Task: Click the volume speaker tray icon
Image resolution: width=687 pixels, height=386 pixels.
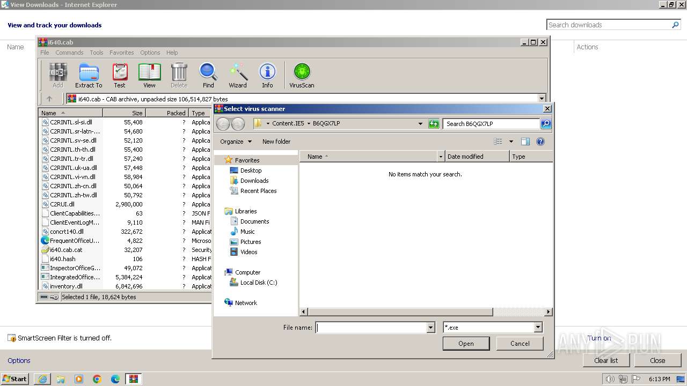Action: pos(610,379)
